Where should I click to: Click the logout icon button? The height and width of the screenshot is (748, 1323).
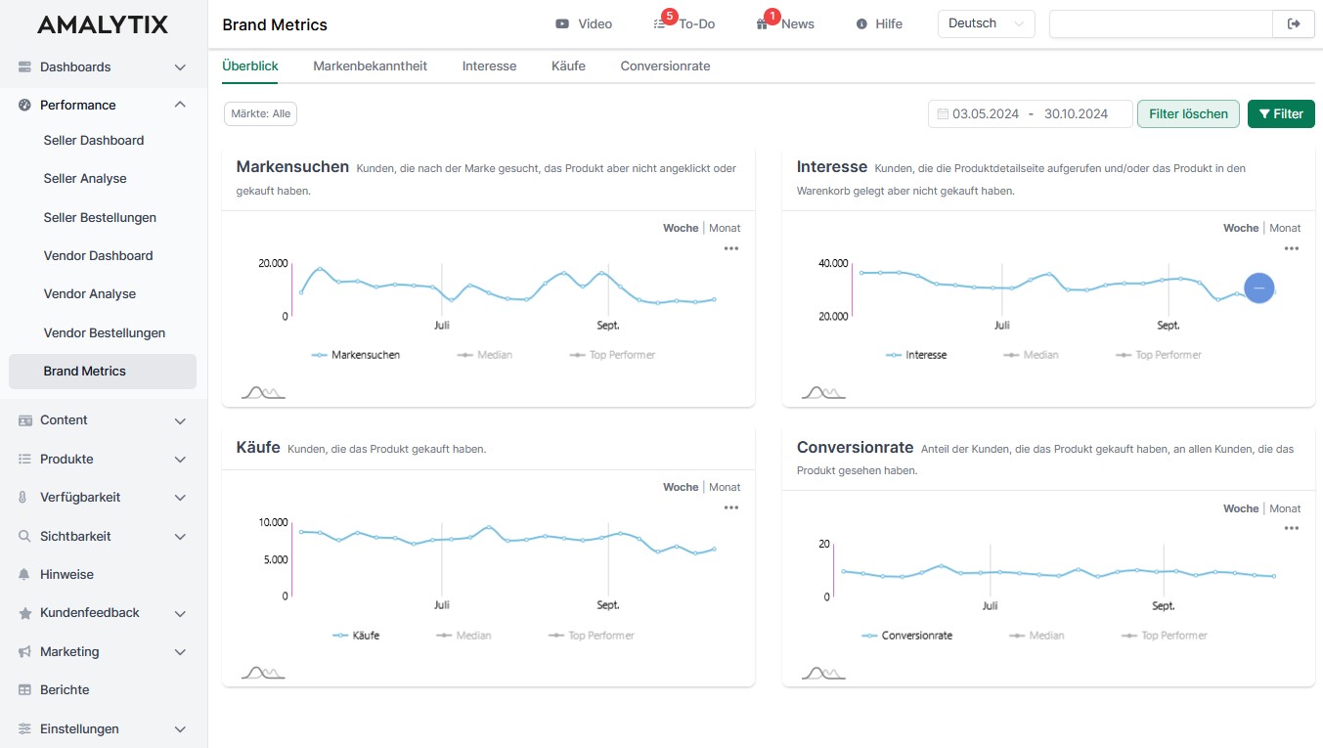point(1294,23)
